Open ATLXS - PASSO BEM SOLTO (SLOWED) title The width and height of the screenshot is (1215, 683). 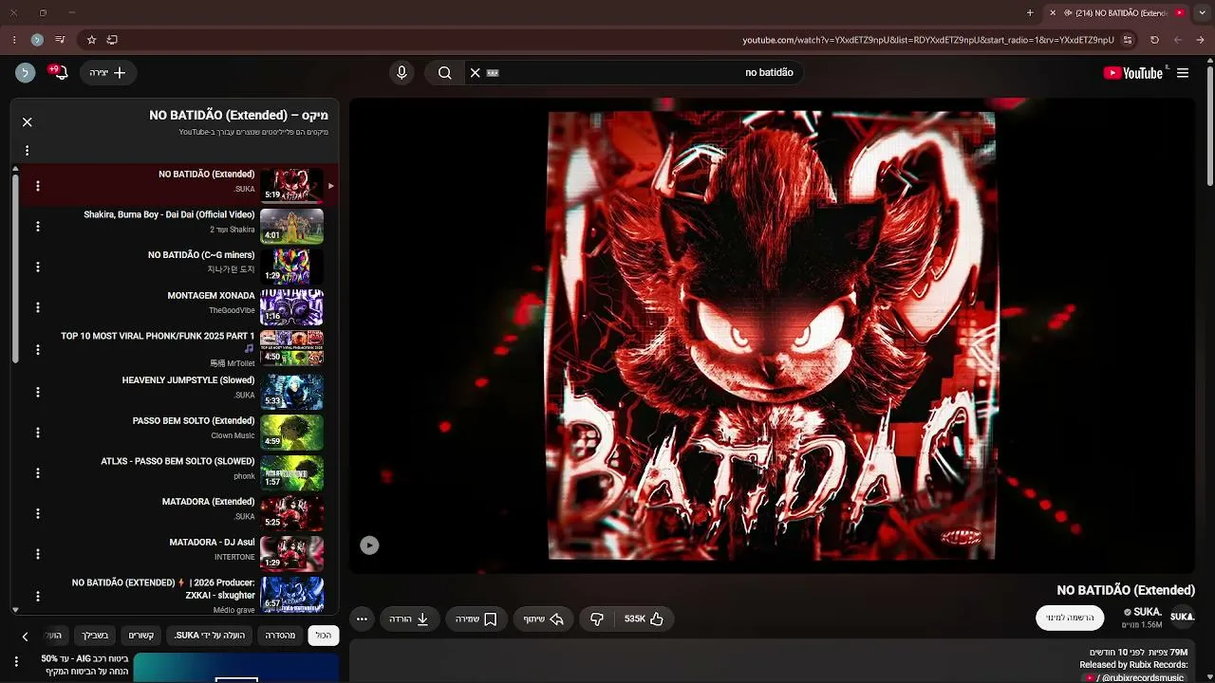178,462
